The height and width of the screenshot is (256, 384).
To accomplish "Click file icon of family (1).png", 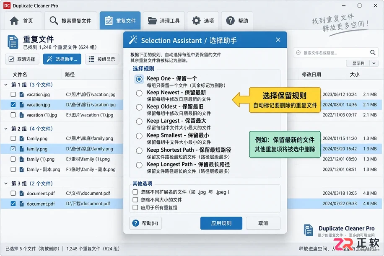I will click(21, 159).
